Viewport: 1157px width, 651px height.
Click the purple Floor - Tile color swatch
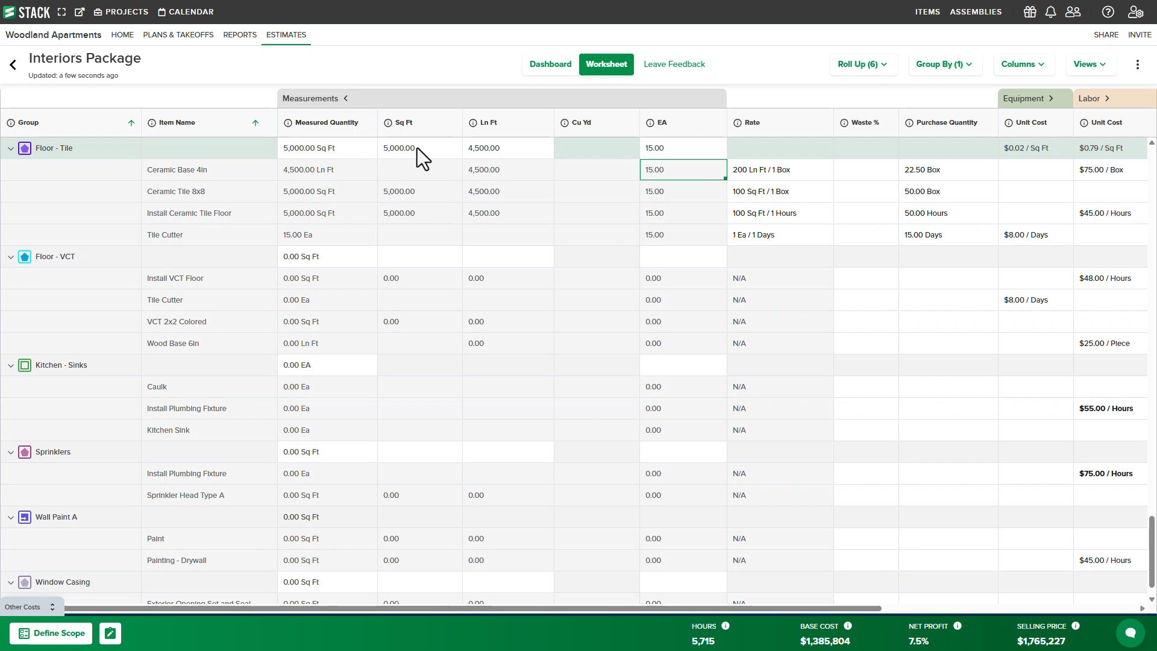point(25,148)
